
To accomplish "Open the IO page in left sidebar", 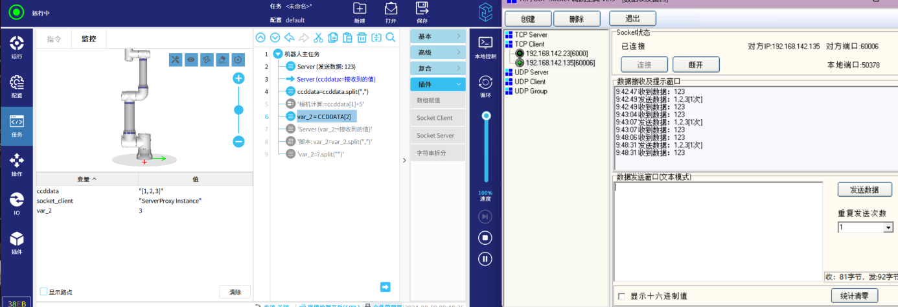I will pyautogui.click(x=17, y=203).
